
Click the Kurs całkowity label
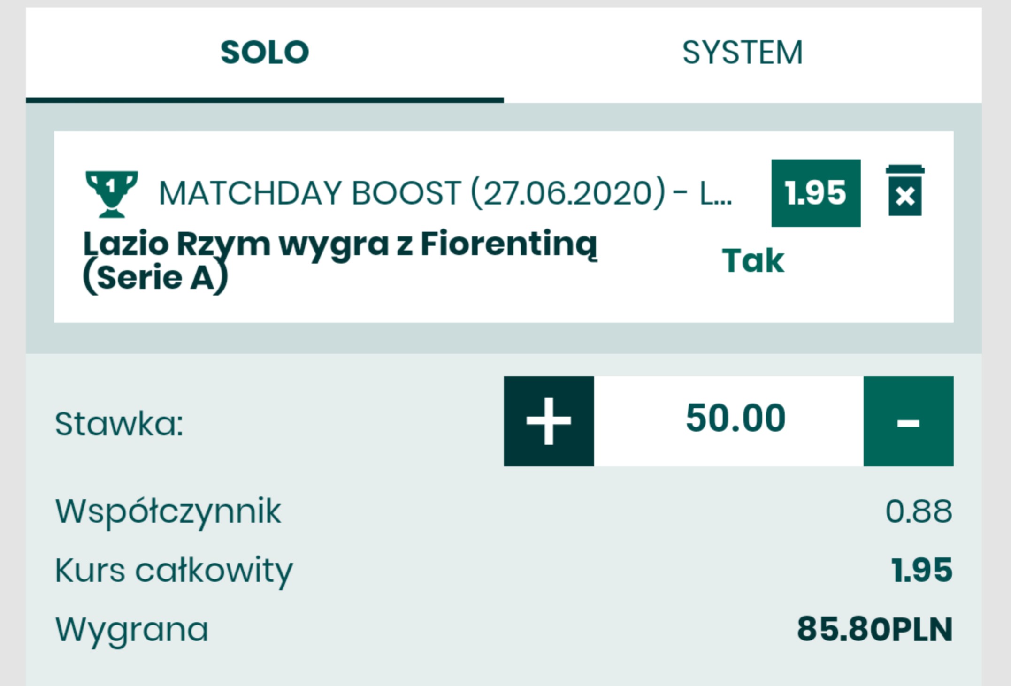pos(174,570)
